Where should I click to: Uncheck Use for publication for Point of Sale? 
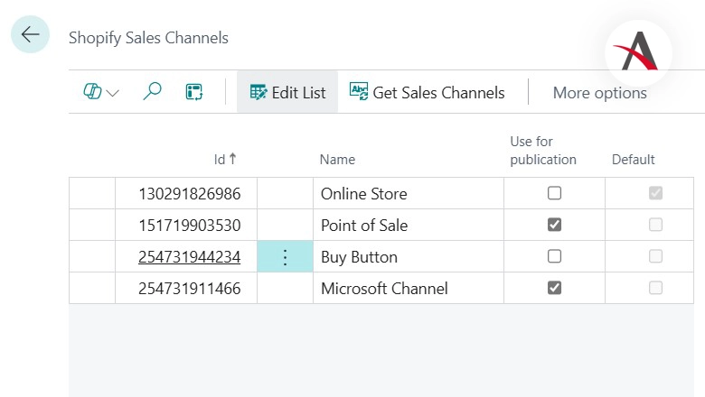(x=554, y=225)
